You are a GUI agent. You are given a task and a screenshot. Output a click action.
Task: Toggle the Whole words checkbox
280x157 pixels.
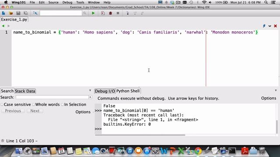click(x=34, y=105)
